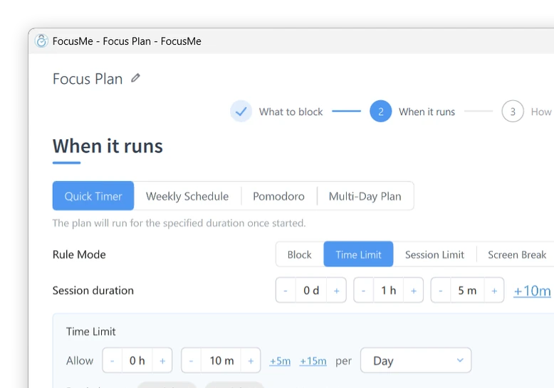Add fifteen minutes via +15m link
The height and width of the screenshot is (388, 554).
point(313,361)
